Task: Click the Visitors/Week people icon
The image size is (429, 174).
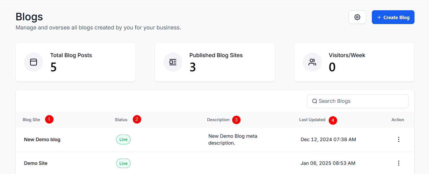Action: 312,62
